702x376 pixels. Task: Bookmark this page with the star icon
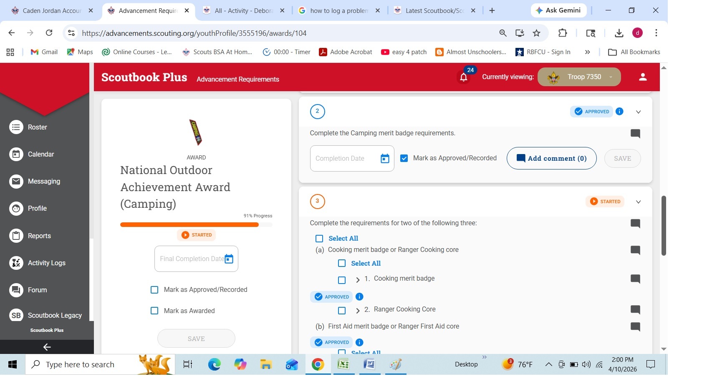pos(537,33)
